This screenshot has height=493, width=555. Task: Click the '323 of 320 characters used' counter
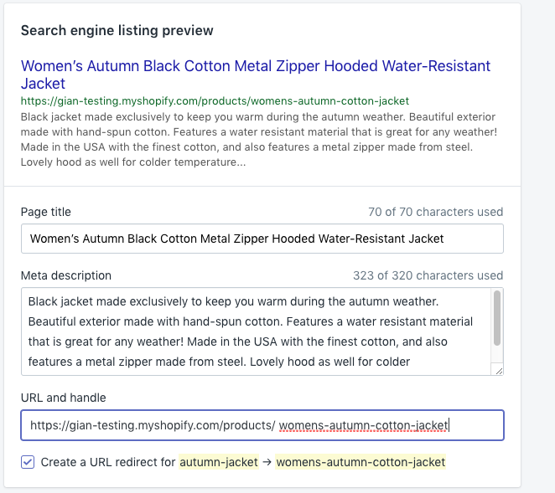point(428,275)
